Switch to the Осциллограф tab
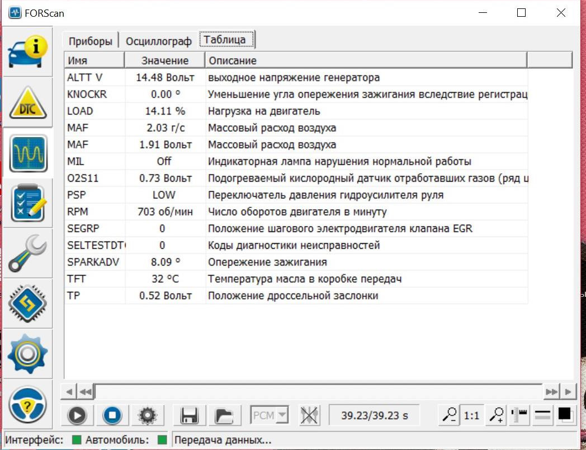The width and height of the screenshot is (586, 450). pos(158,41)
